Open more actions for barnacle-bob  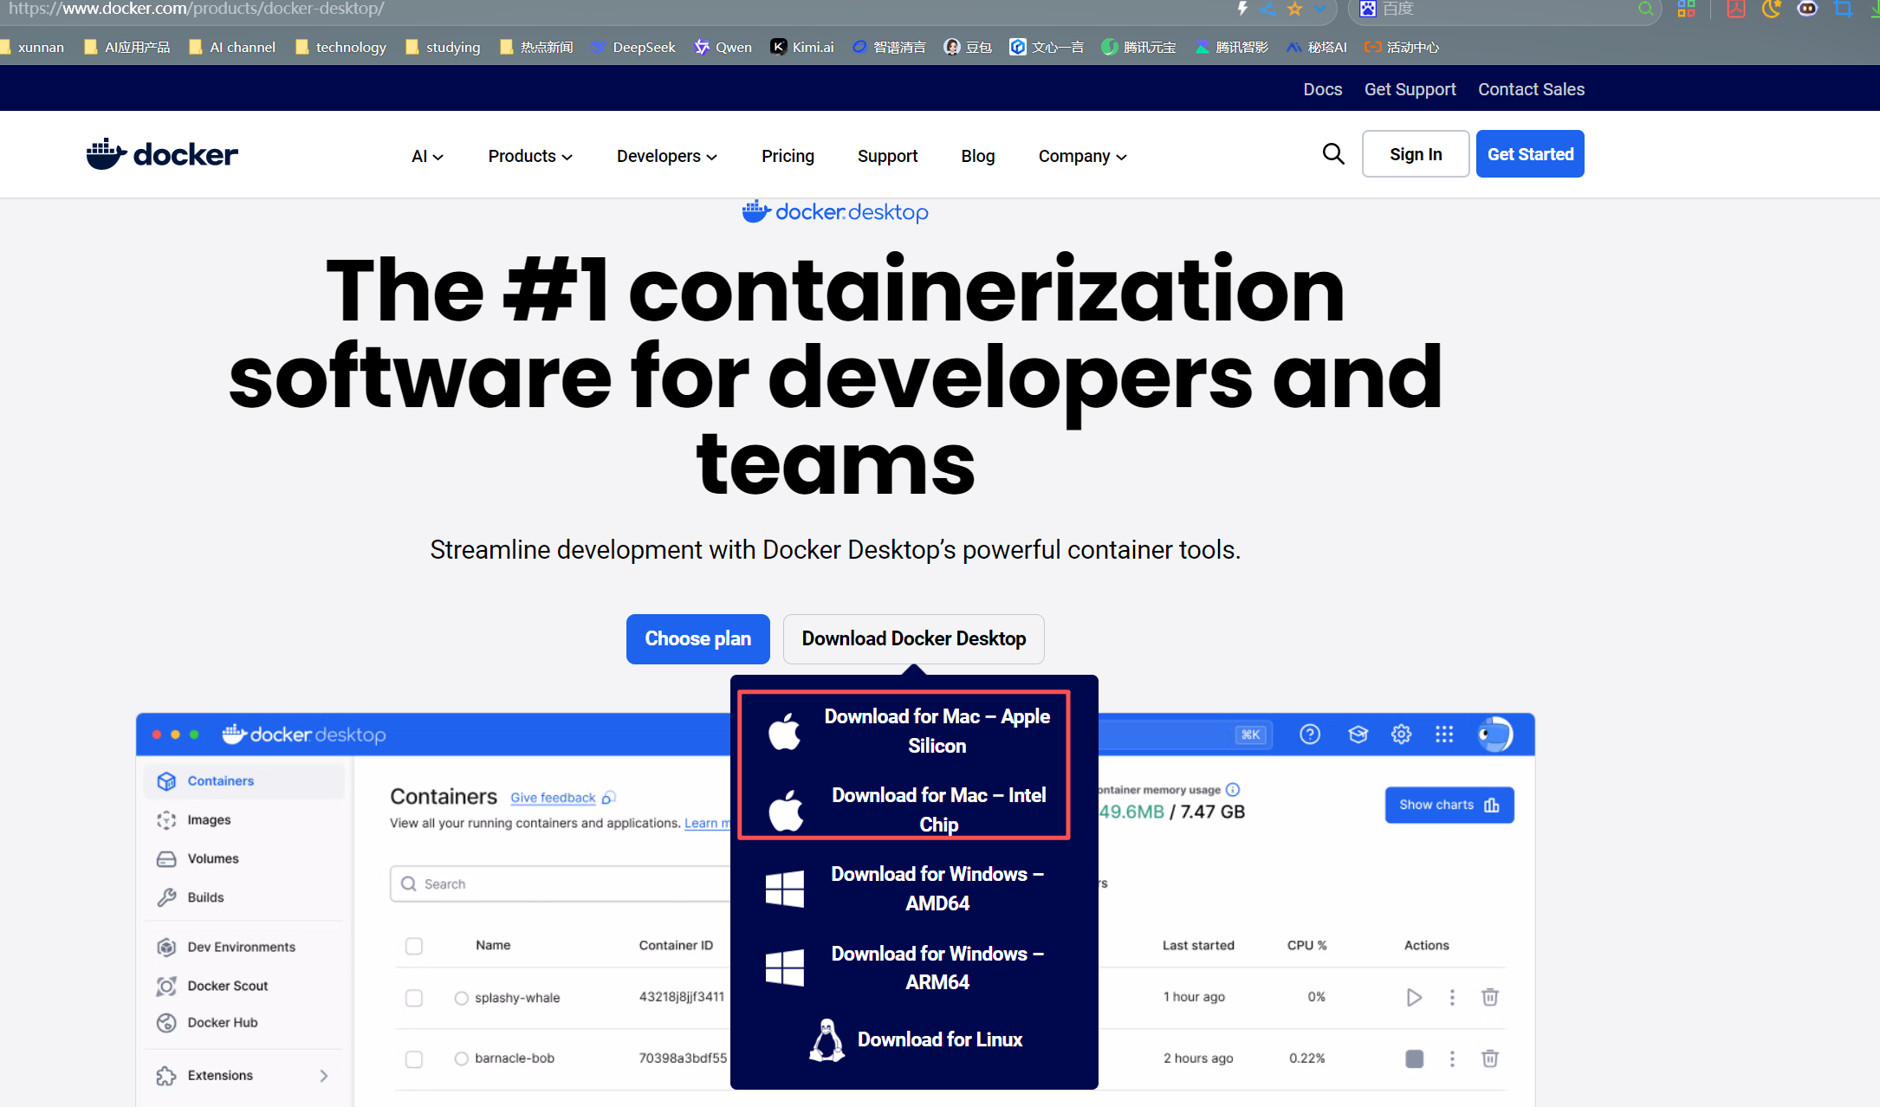(x=1452, y=1058)
